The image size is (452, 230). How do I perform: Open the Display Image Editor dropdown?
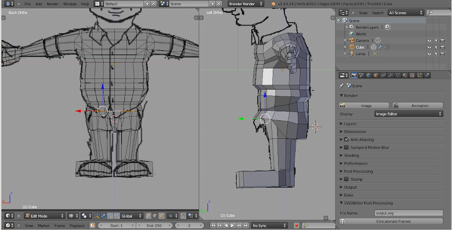click(x=409, y=114)
